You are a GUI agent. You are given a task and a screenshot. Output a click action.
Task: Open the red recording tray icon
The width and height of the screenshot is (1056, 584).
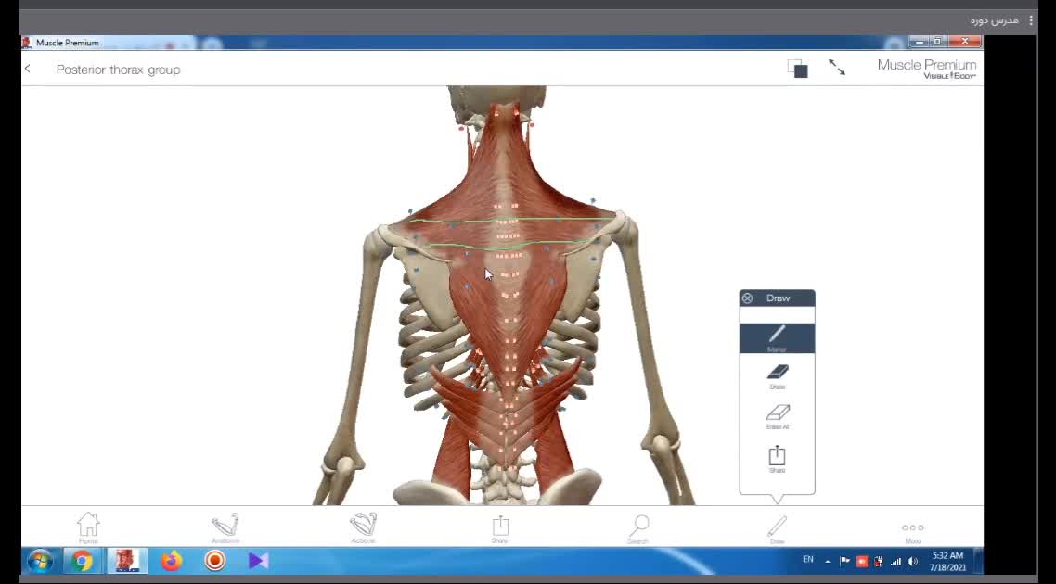[x=862, y=561]
